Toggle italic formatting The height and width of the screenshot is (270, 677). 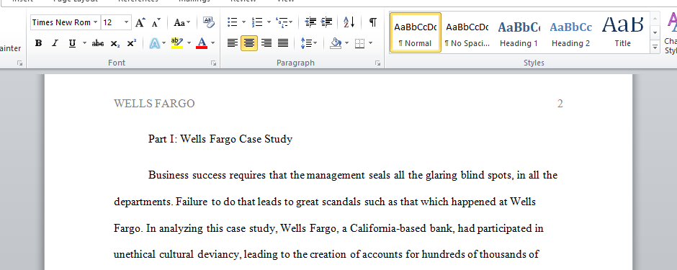[55, 43]
